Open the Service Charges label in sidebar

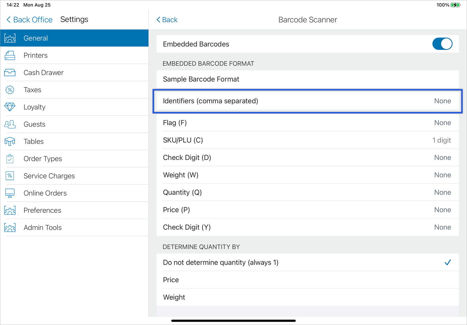pos(49,176)
